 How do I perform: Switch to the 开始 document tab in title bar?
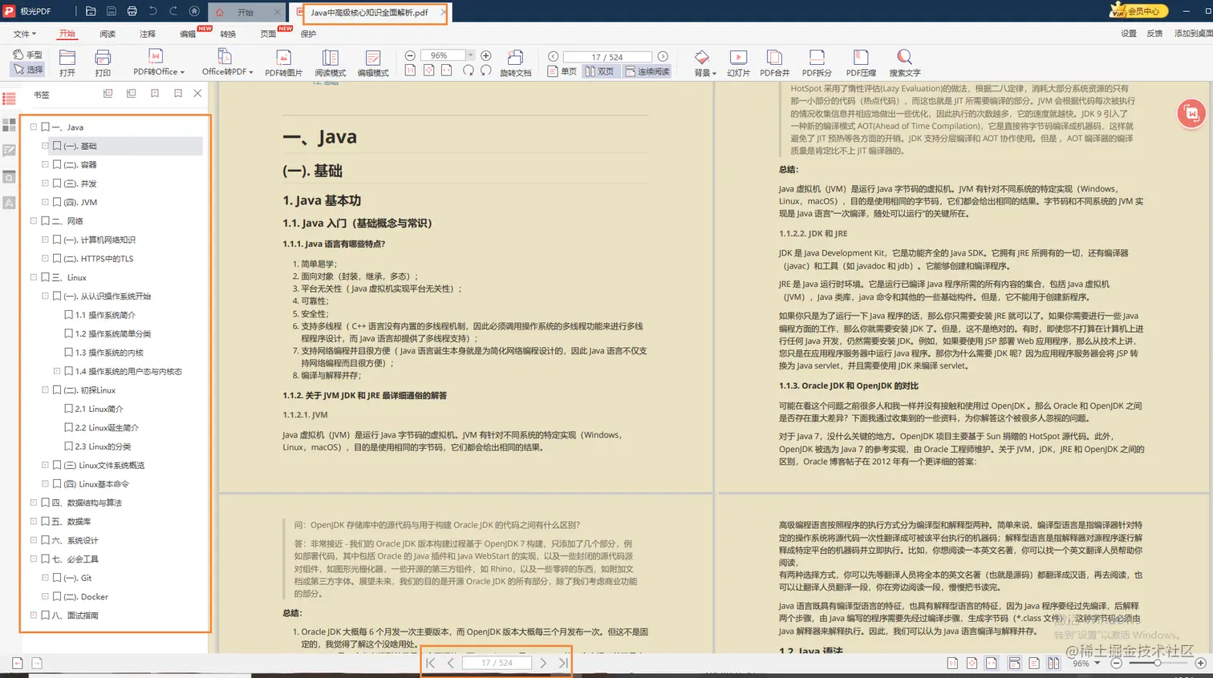[x=245, y=12]
